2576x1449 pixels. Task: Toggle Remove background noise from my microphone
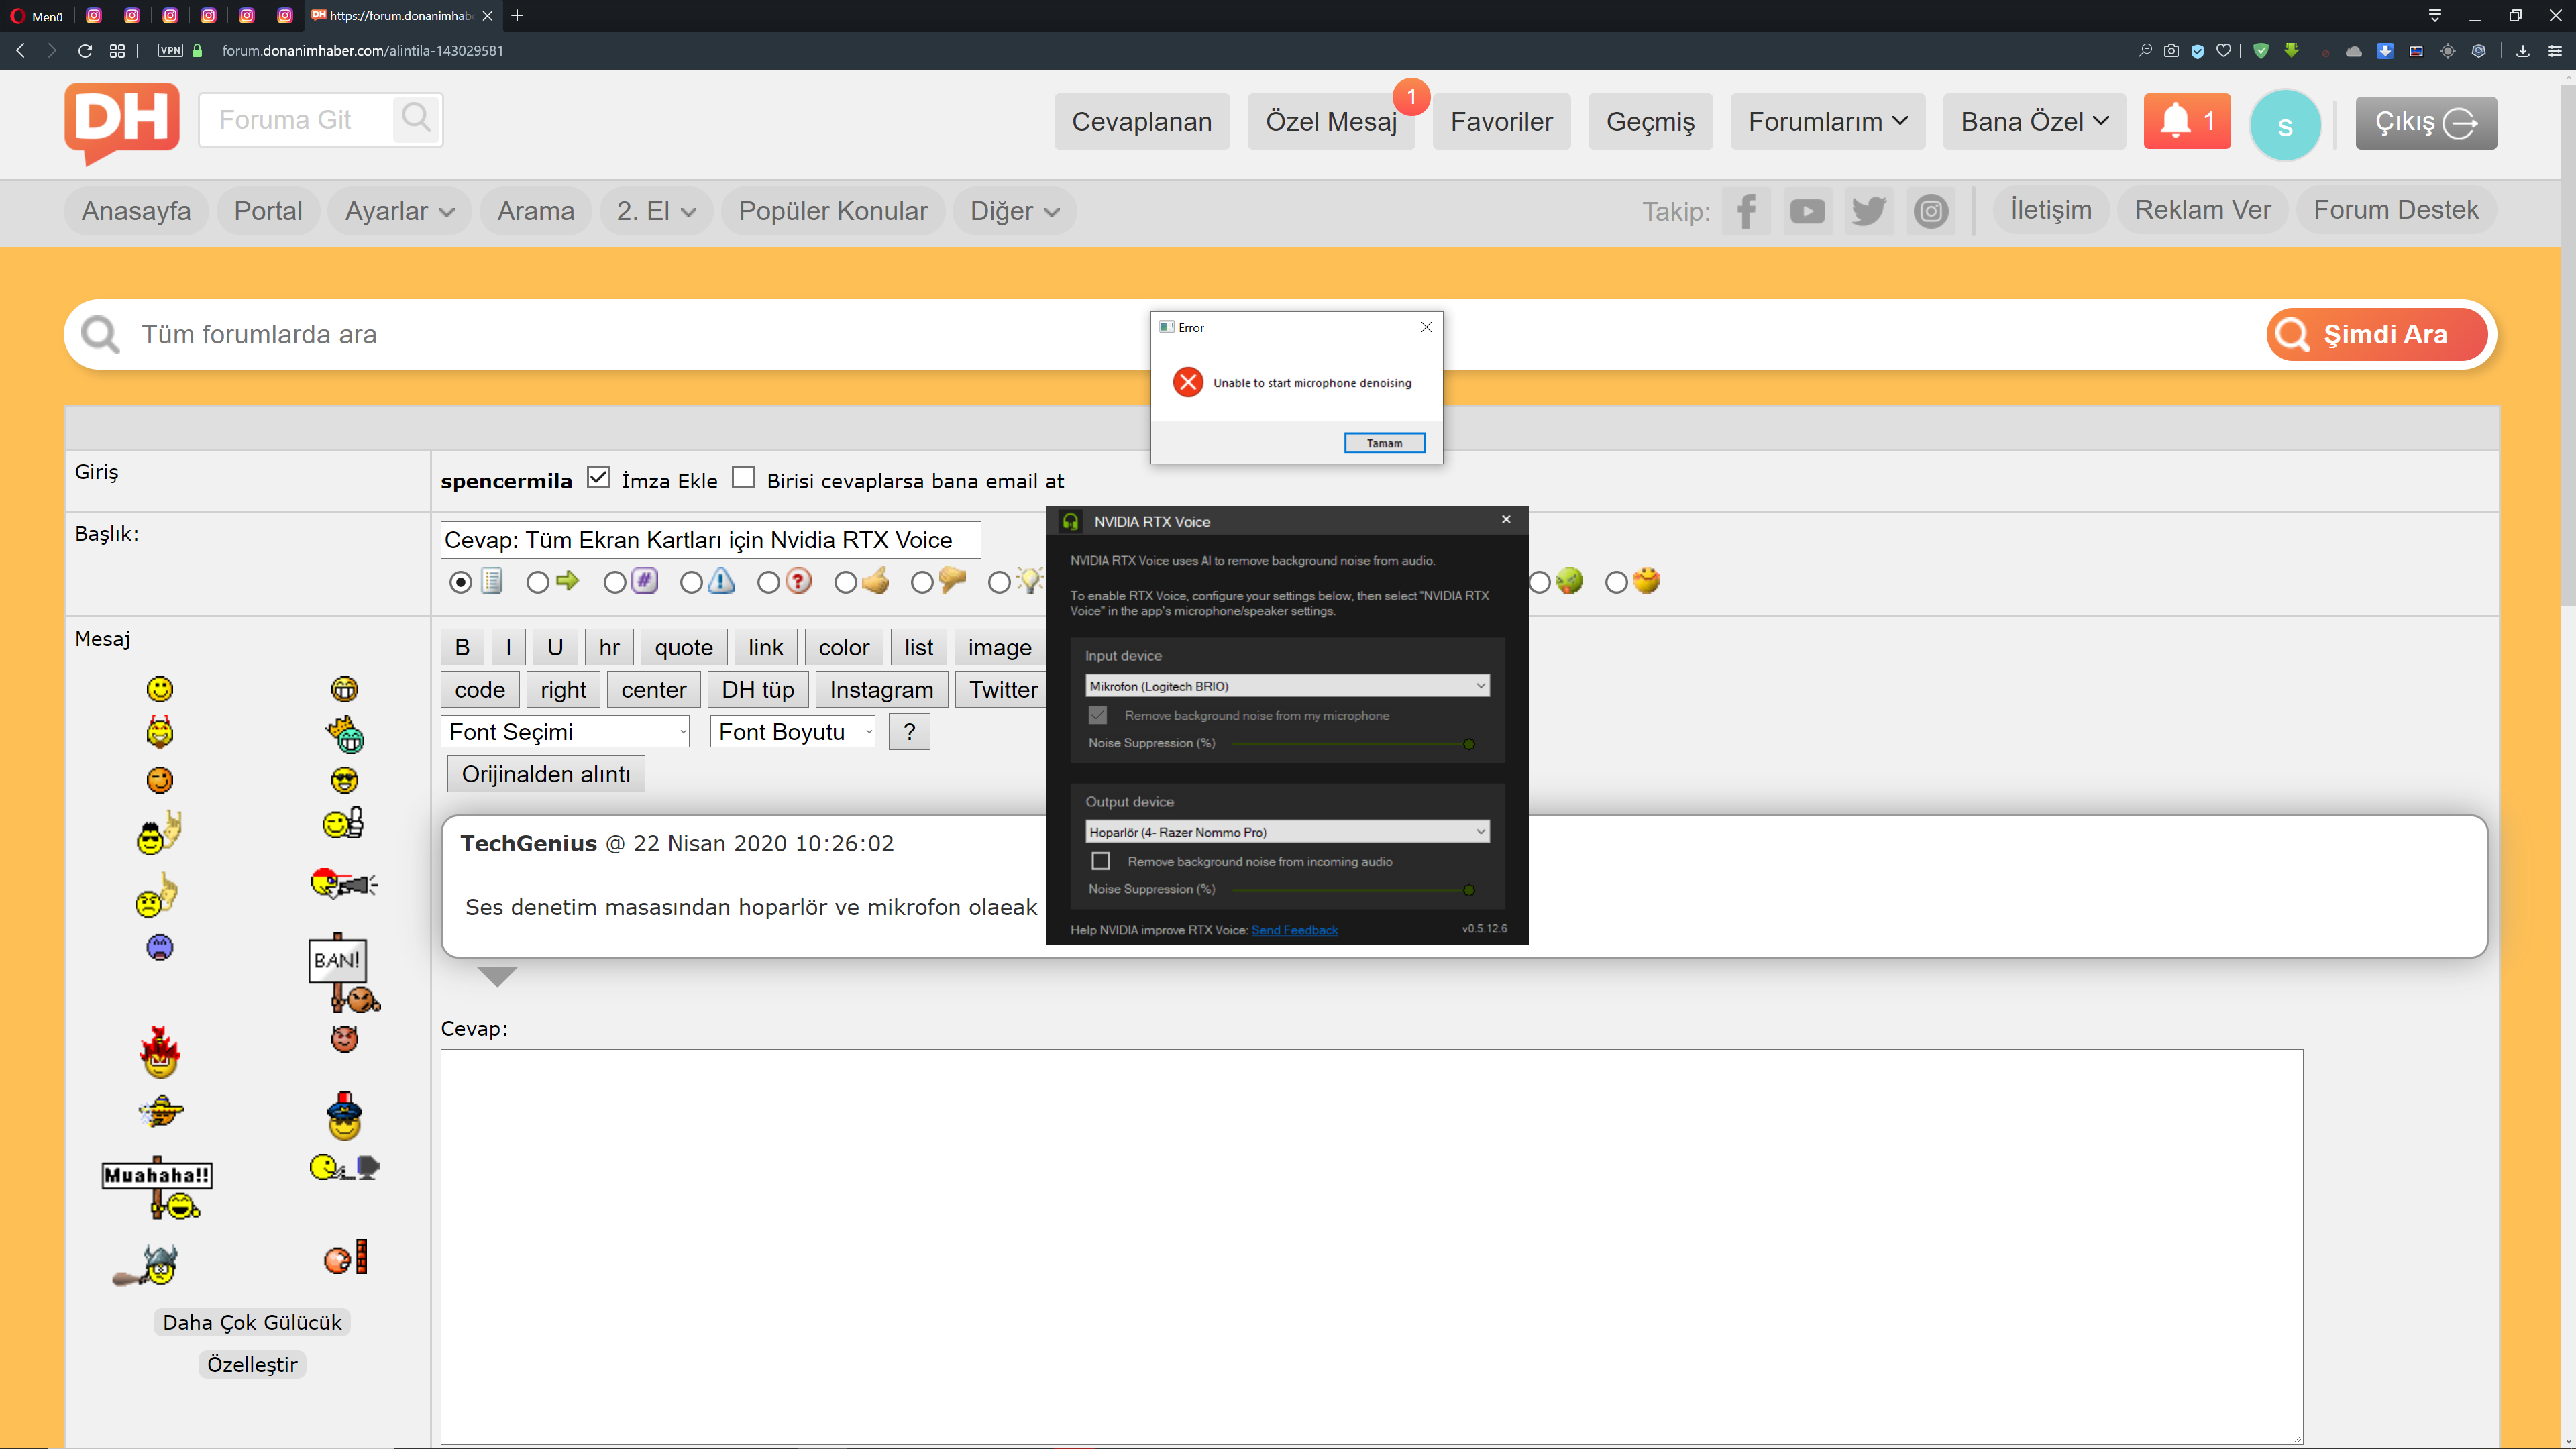pos(1098,715)
